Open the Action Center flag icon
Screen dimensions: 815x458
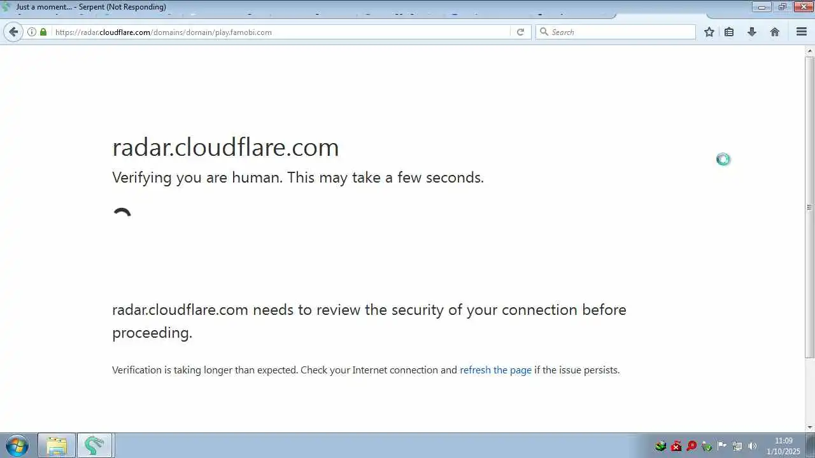722,446
